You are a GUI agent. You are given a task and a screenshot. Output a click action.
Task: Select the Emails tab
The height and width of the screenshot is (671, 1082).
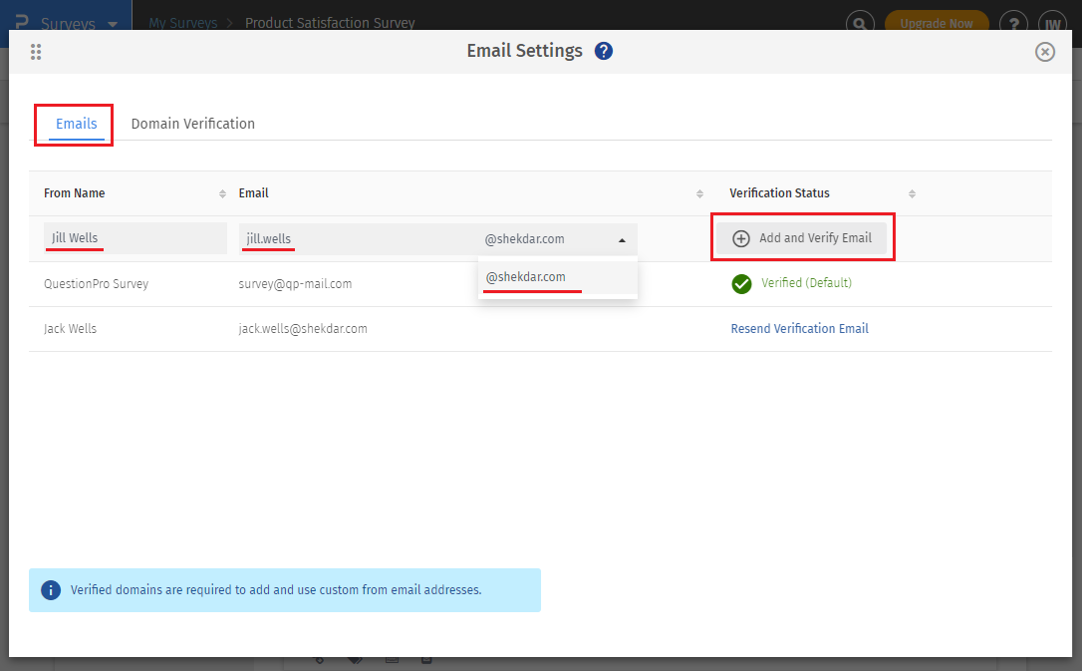[x=77, y=124]
